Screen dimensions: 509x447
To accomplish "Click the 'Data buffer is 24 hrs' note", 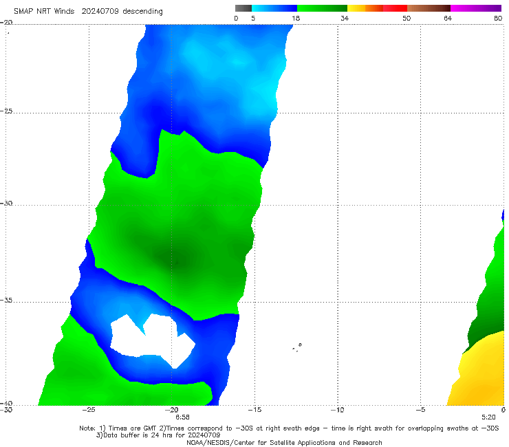I will click(158, 435).
